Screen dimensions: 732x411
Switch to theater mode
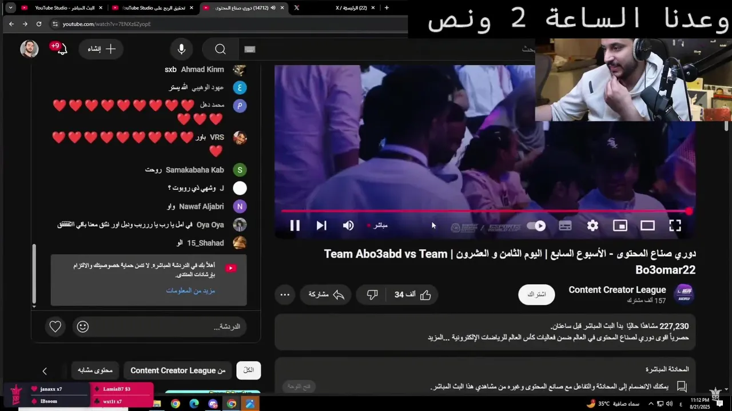pyautogui.click(x=647, y=225)
